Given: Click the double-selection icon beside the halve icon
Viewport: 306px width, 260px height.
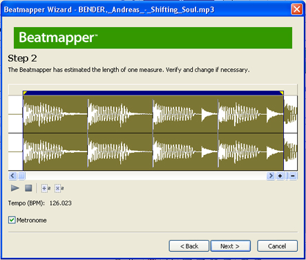Looking at the screenshot, I should coord(59,188).
